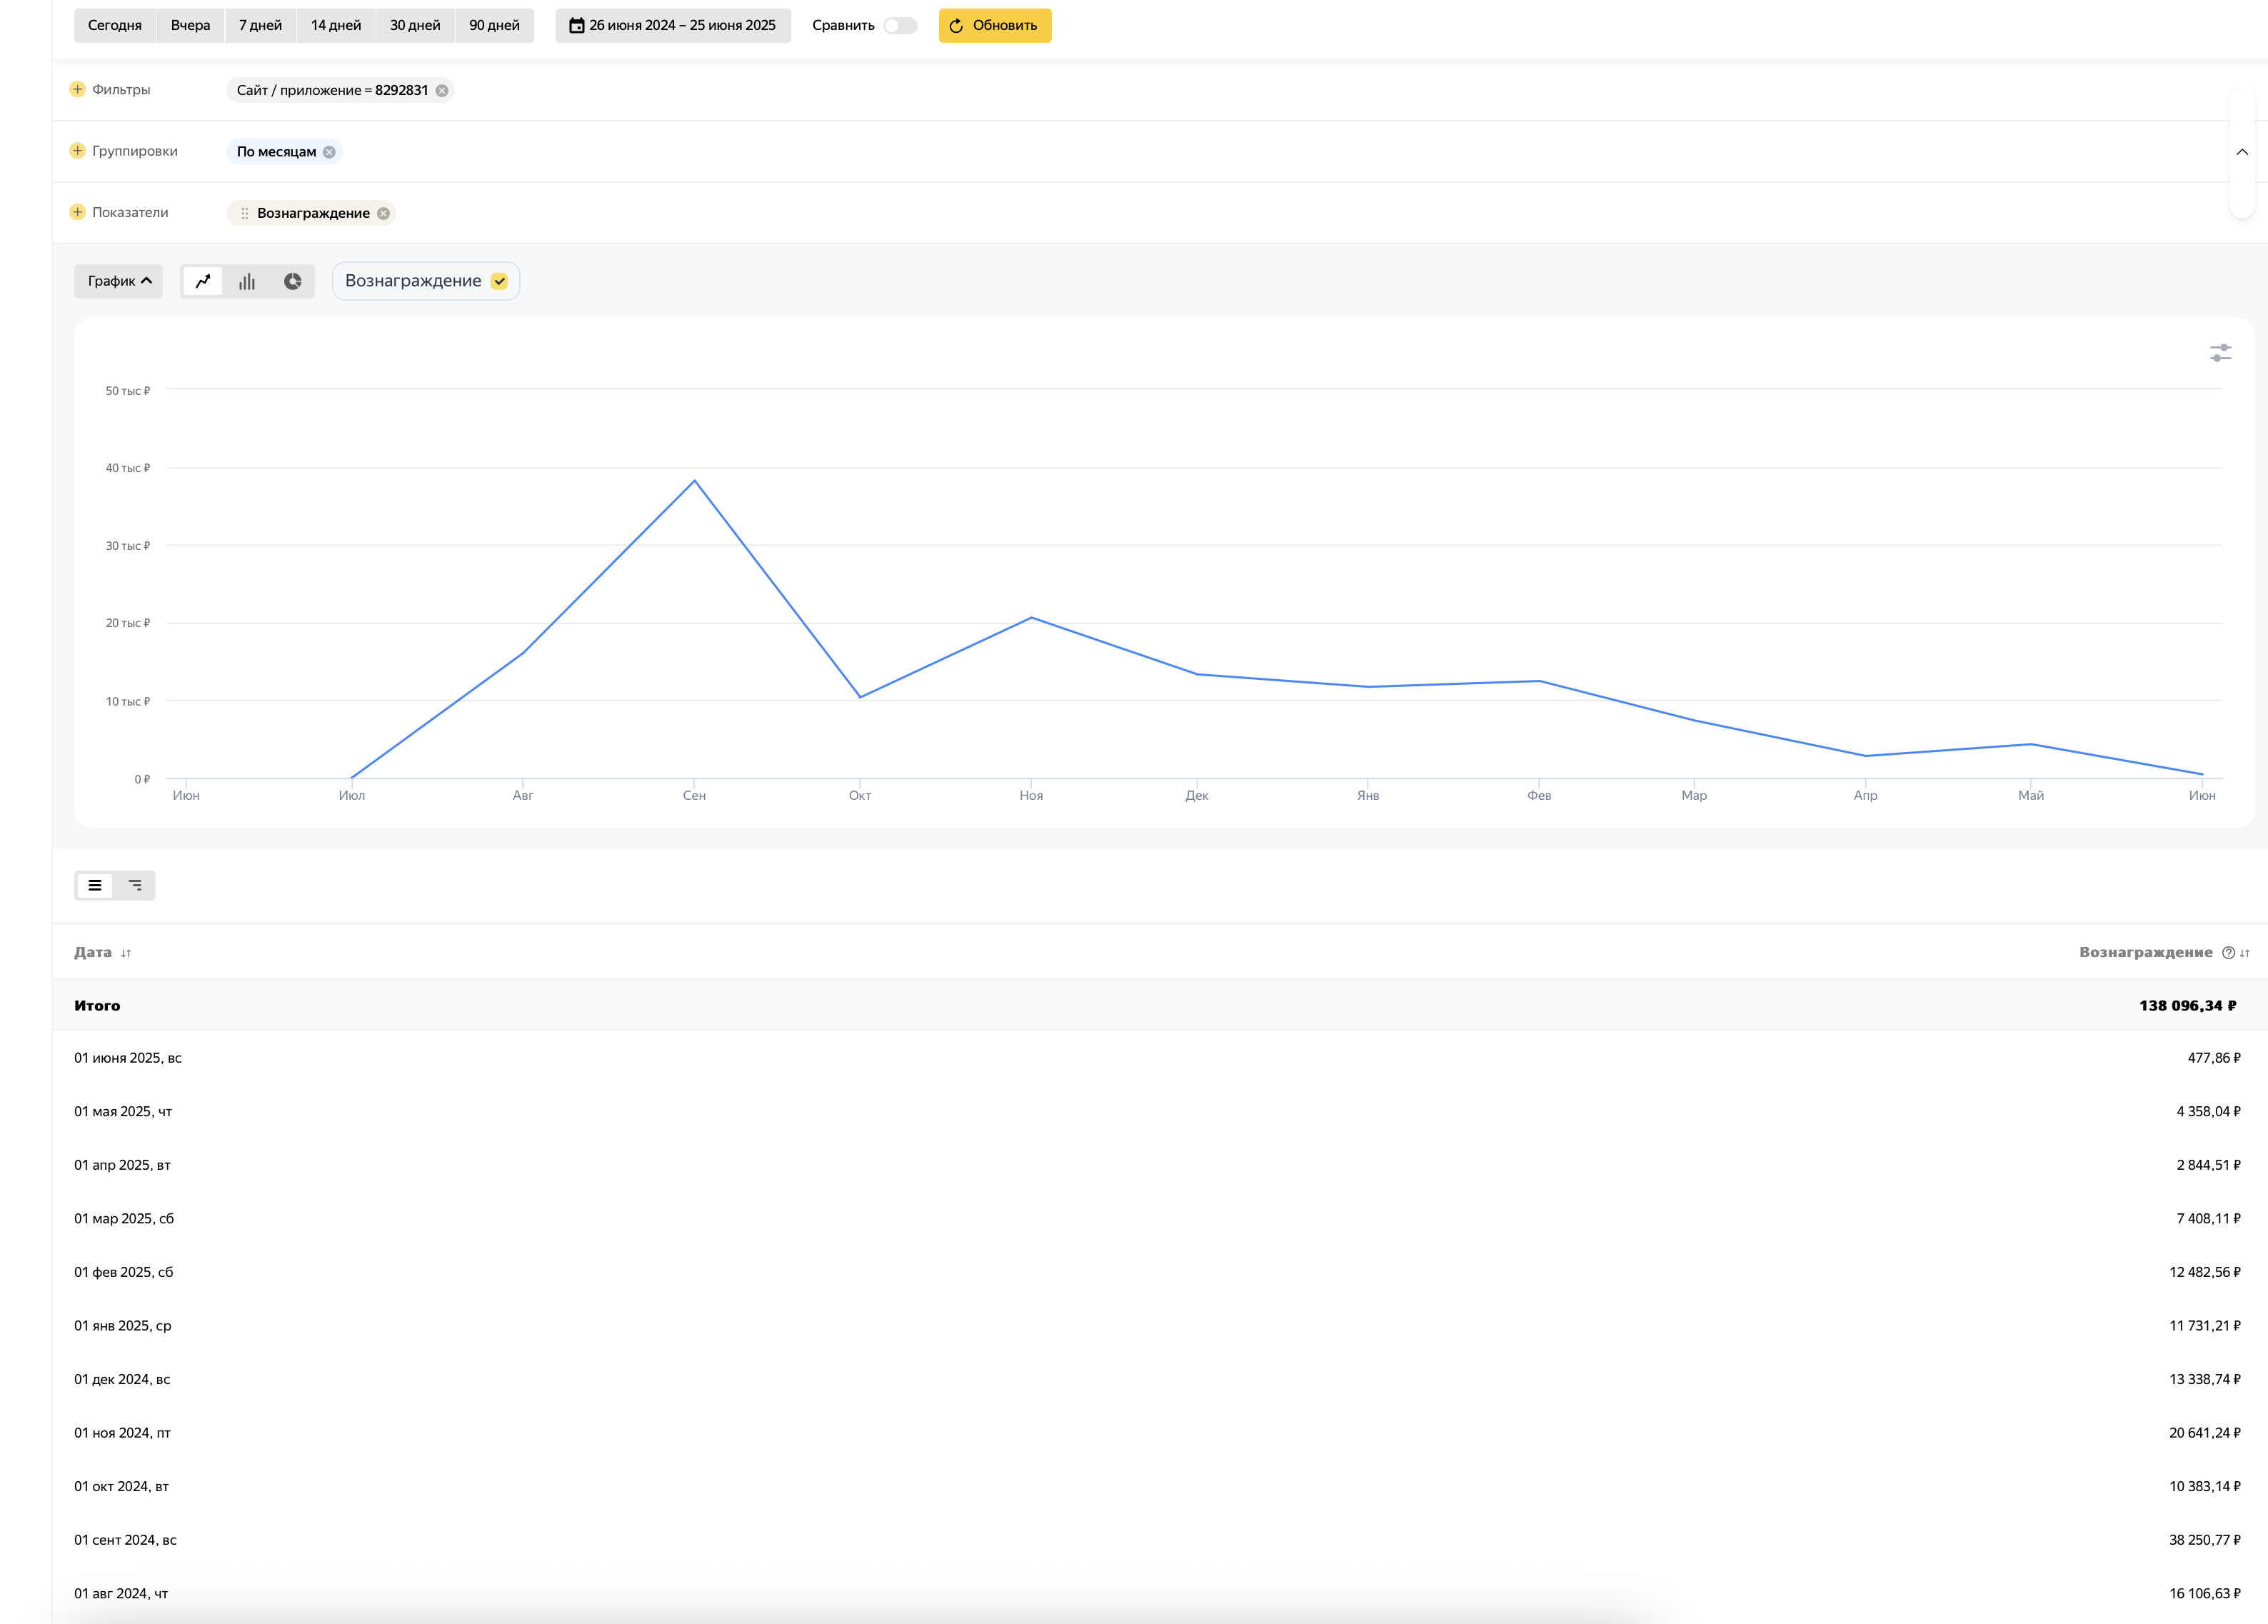Collapse the График section dropdown

point(118,281)
